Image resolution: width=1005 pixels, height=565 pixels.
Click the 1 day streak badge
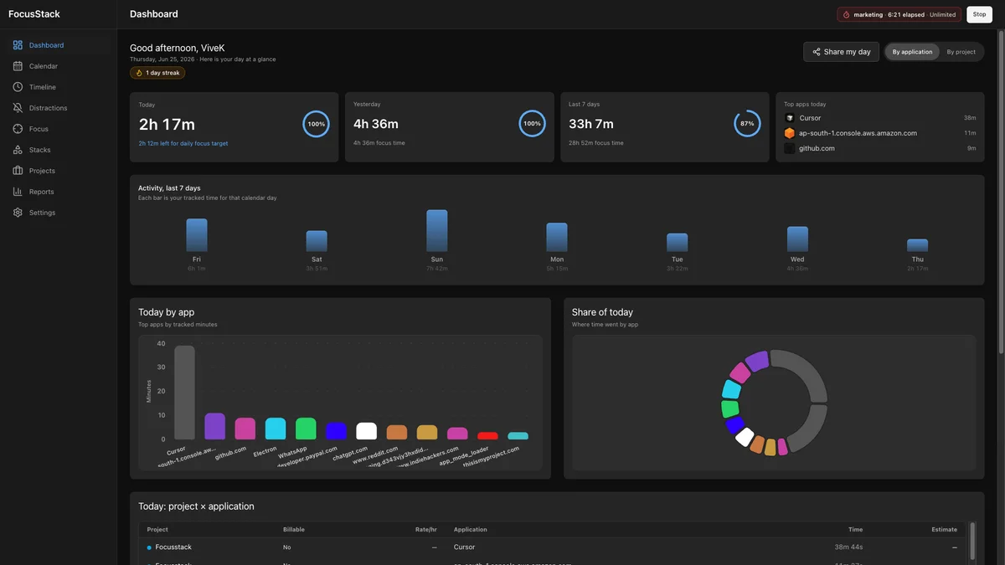157,73
